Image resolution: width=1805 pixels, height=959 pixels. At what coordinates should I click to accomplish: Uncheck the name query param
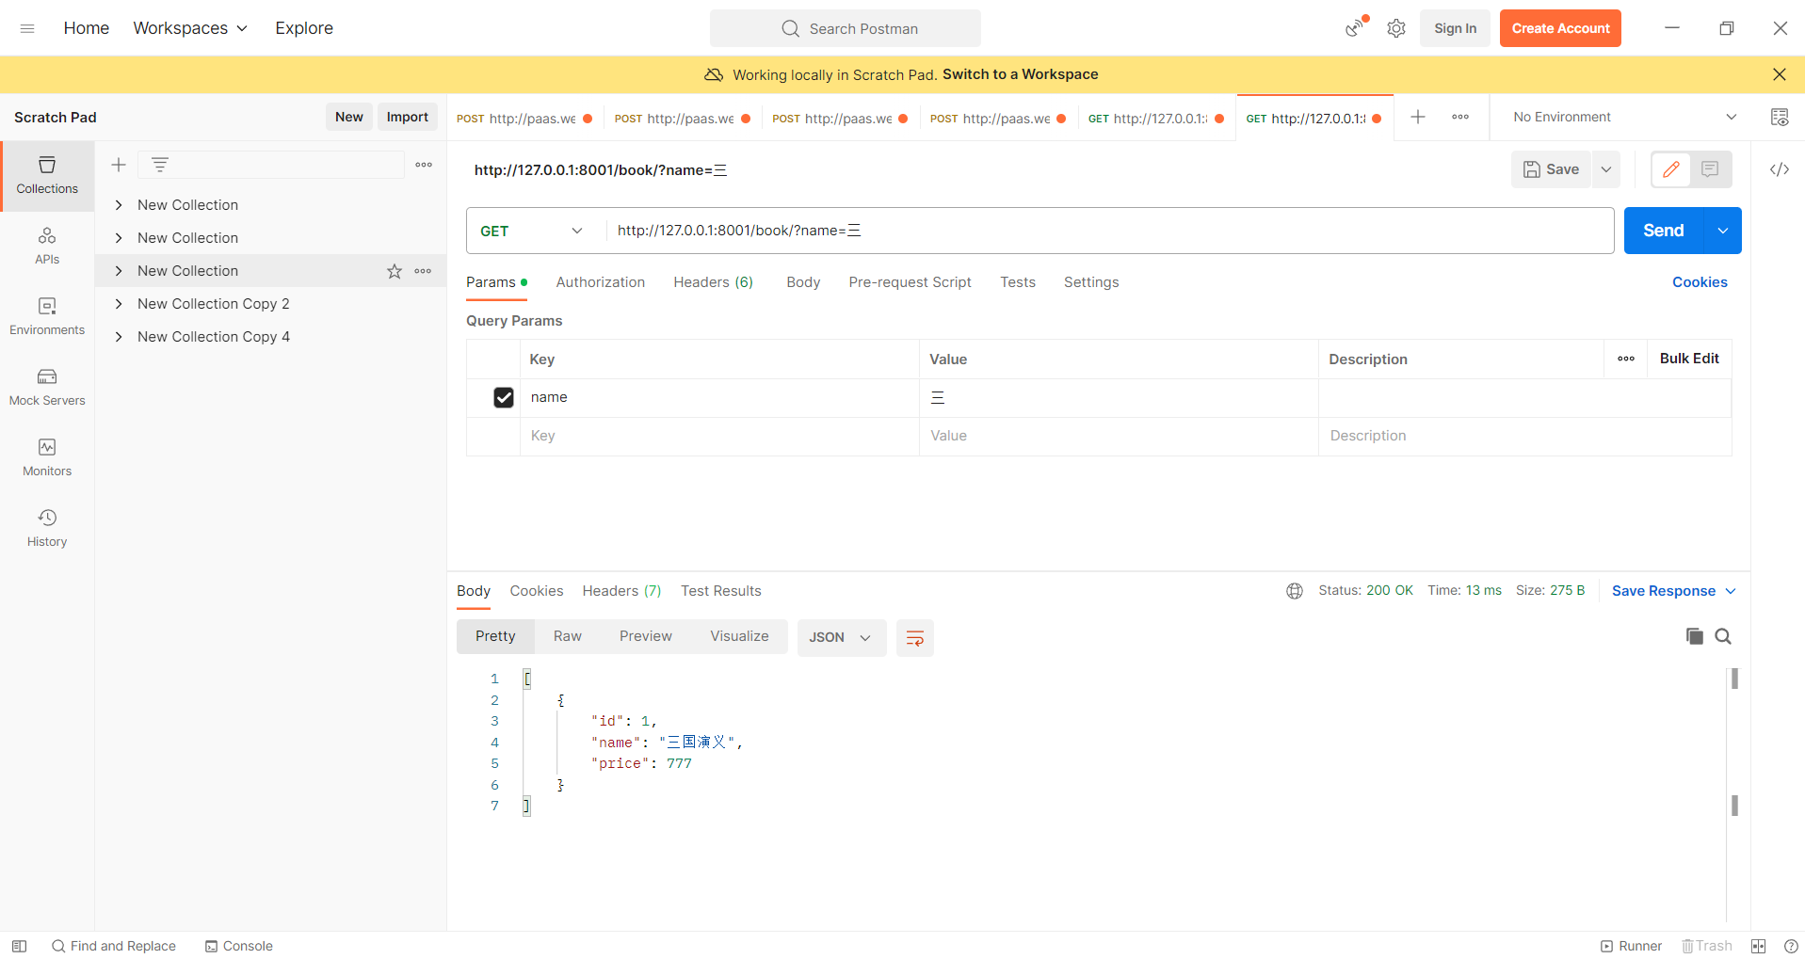[x=504, y=397]
